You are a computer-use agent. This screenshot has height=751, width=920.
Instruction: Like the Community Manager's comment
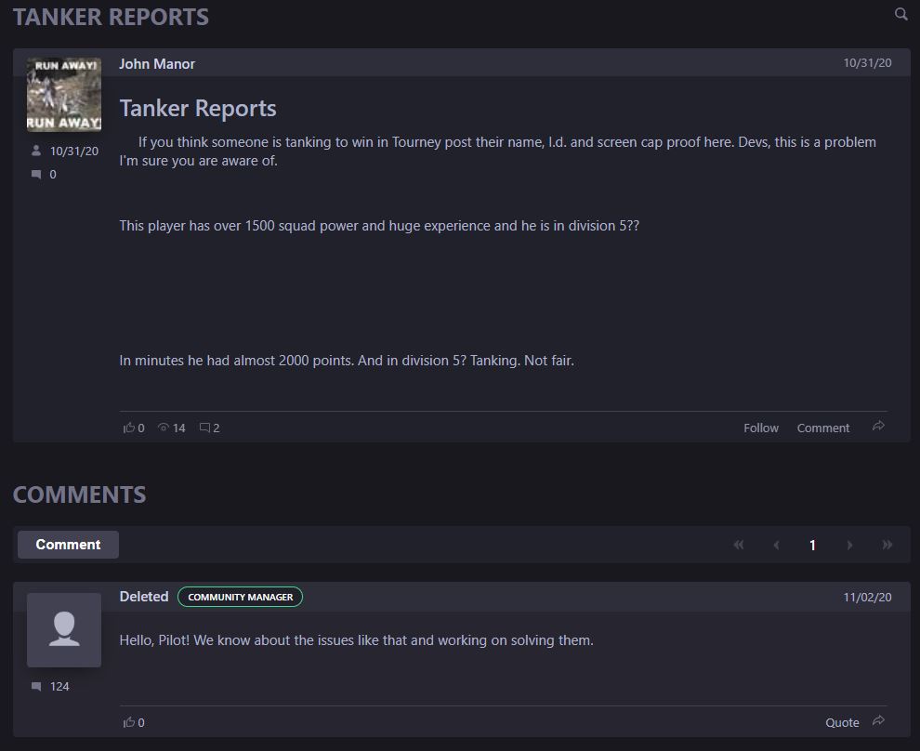[129, 722]
